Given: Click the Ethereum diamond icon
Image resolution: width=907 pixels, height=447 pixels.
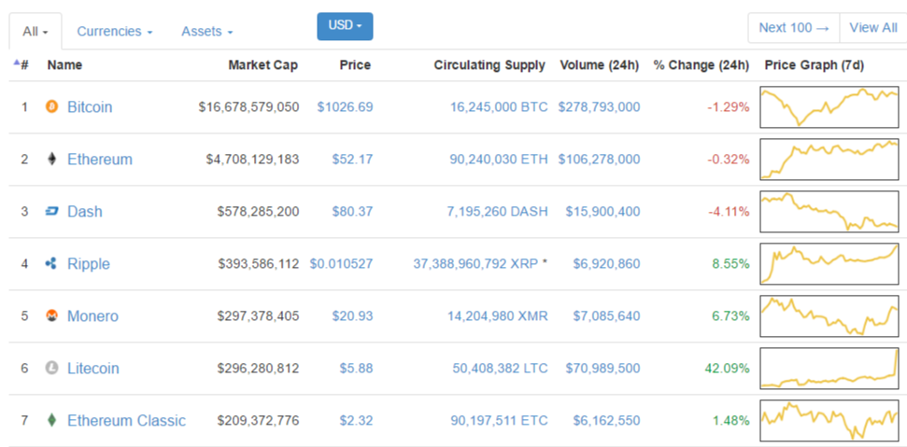Looking at the screenshot, I should [51, 160].
